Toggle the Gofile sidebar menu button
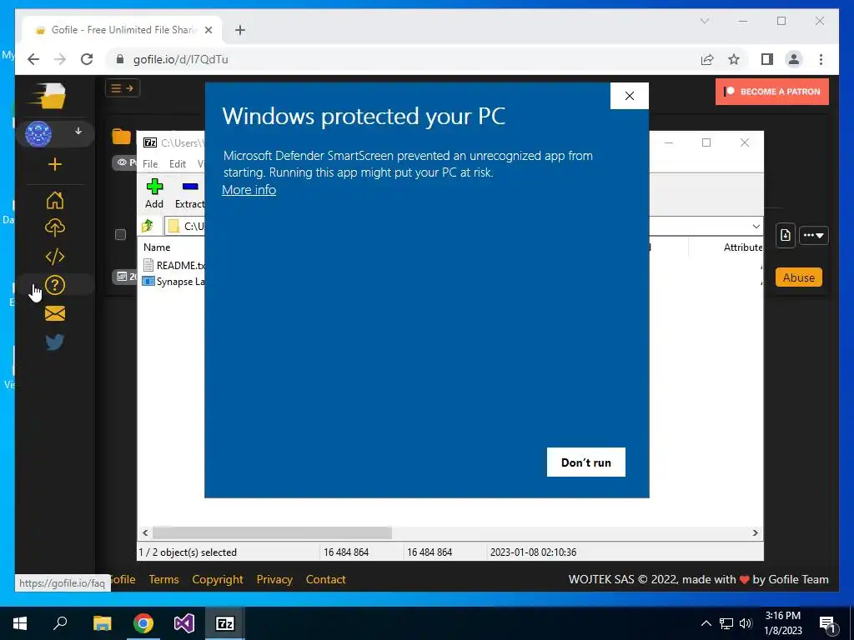The height and width of the screenshot is (640, 854). pos(123,88)
